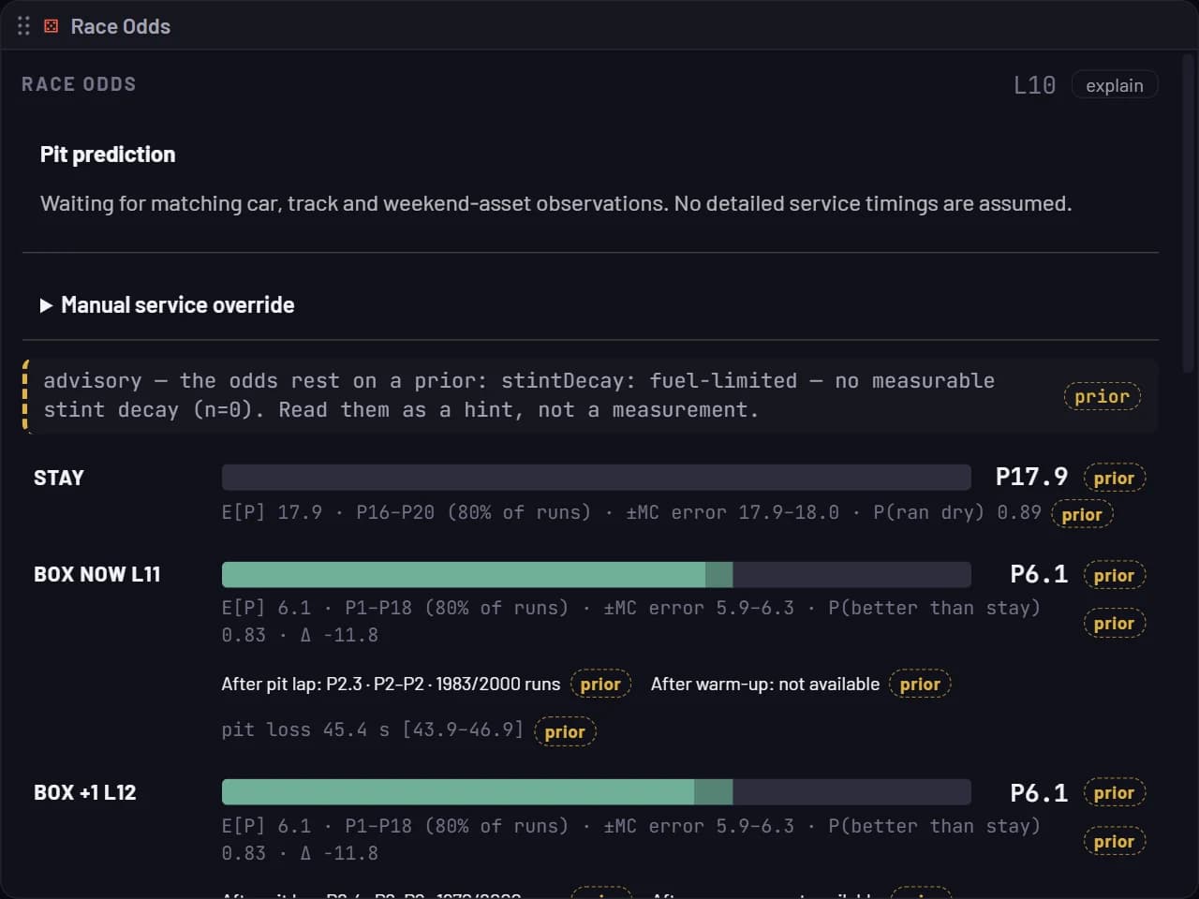Click the 'Waiting for matching car' message
The width and height of the screenshot is (1199, 899).
pyautogui.click(x=555, y=203)
